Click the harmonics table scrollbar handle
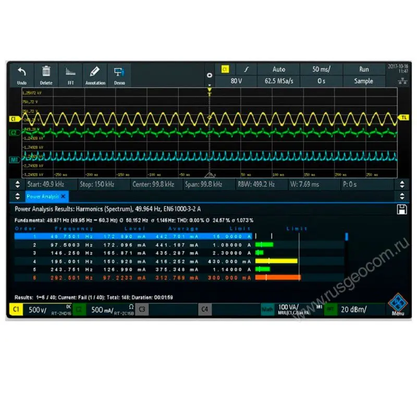Viewport: 417px width, 417px height. 347,236
